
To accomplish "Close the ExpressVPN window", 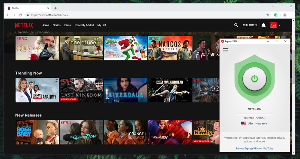I will click(x=285, y=41).
